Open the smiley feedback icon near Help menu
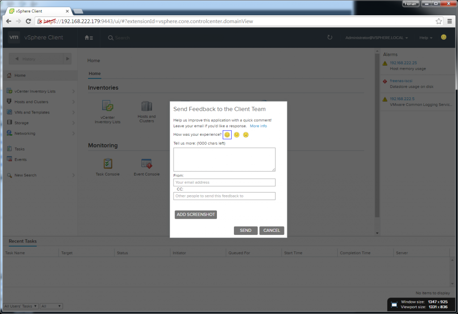This screenshot has width=458, height=314. click(x=443, y=38)
